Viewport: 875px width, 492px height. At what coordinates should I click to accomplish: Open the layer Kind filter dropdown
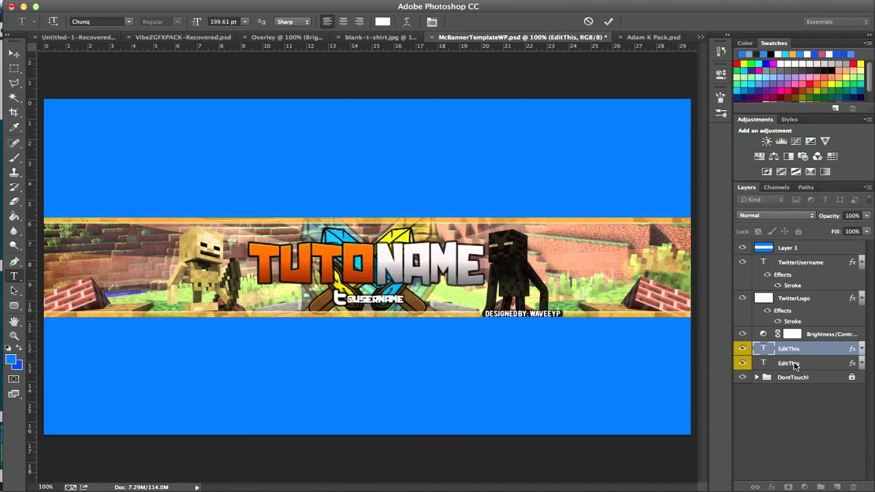pos(762,200)
